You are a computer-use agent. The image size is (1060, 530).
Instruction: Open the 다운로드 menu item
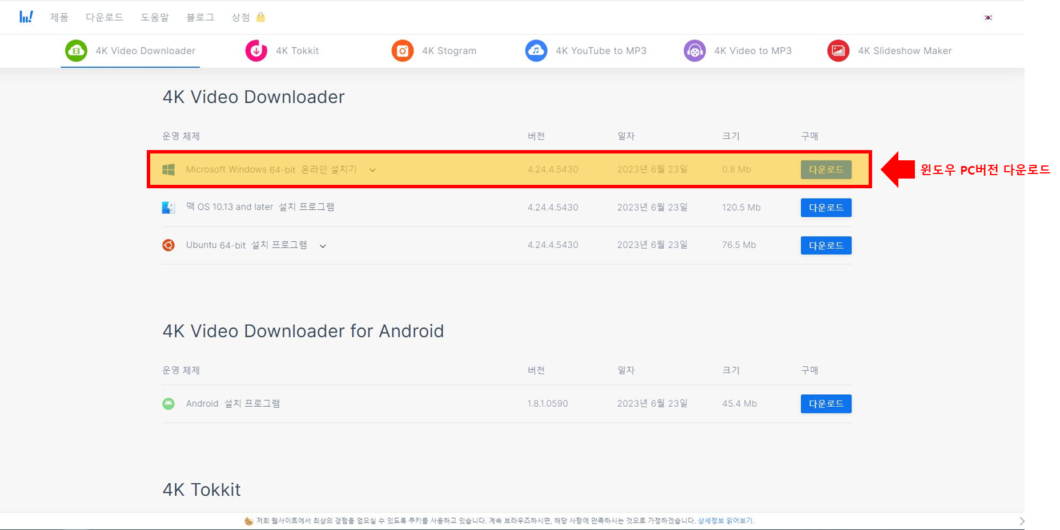[105, 17]
